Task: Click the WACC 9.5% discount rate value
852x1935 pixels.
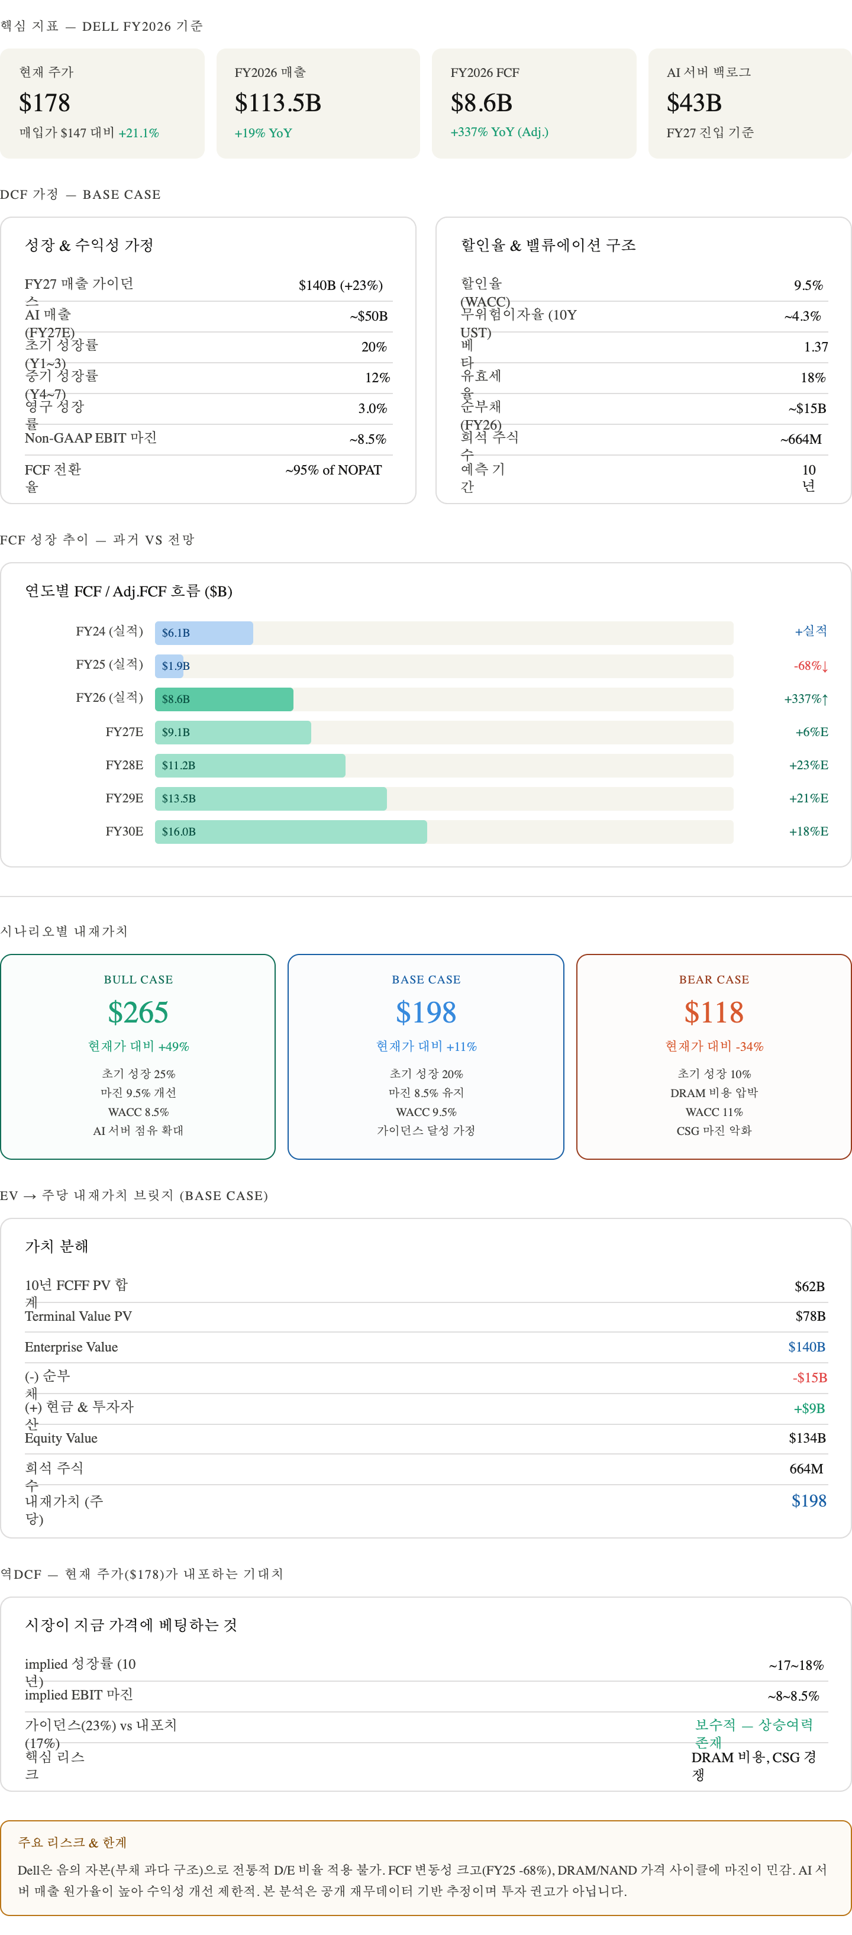Action: pyautogui.click(x=808, y=285)
